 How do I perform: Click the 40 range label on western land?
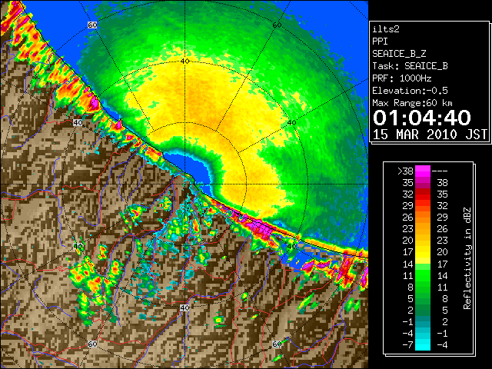coord(78,123)
